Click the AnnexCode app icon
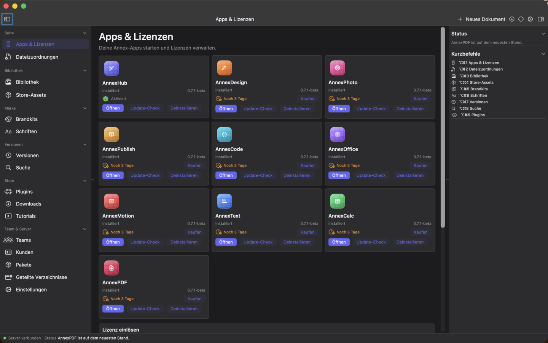 click(225, 135)
